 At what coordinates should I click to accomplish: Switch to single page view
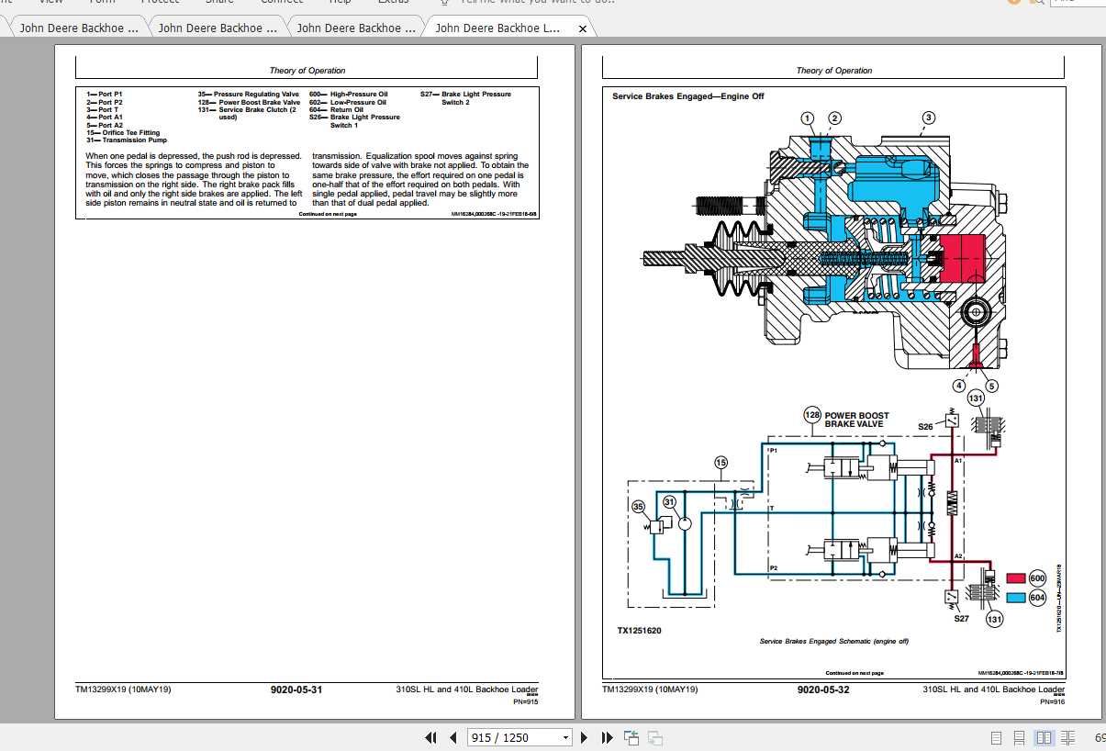click(x=997, y=737)
